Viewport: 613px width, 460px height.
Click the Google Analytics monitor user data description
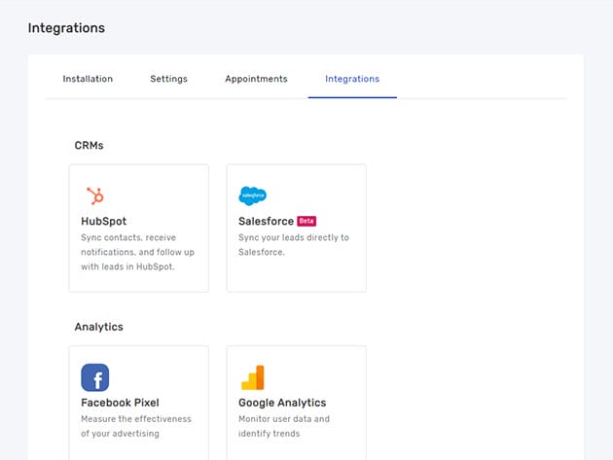coord(284,426)
